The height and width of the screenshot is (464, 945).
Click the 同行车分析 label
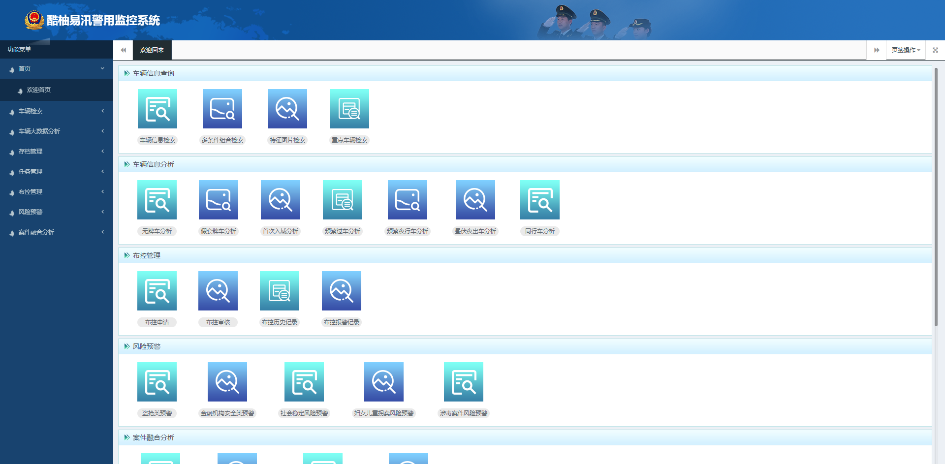[540, 231]
